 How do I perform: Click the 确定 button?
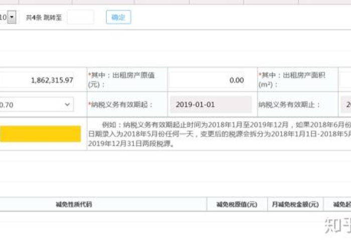118,17
